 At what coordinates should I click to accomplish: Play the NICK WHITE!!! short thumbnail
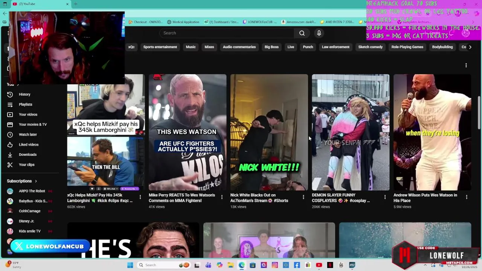coord(269,132)
